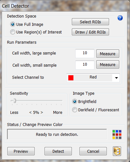Screen dimensions: 130x162
Task: Open the preview color grid icon
Action: 117,135
